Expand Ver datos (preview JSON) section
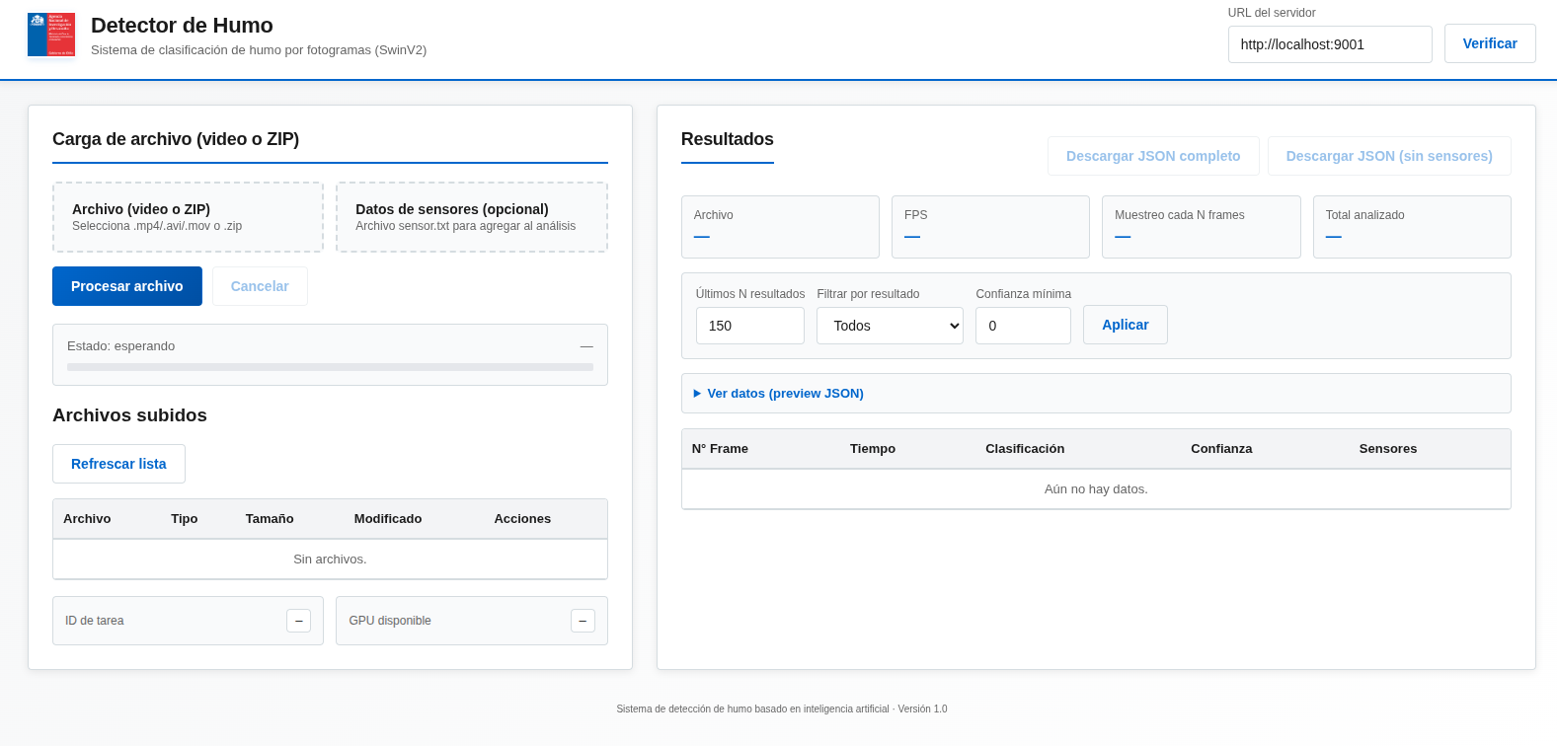The height and width of the screenshot is (746, 1557). (785, 393)
